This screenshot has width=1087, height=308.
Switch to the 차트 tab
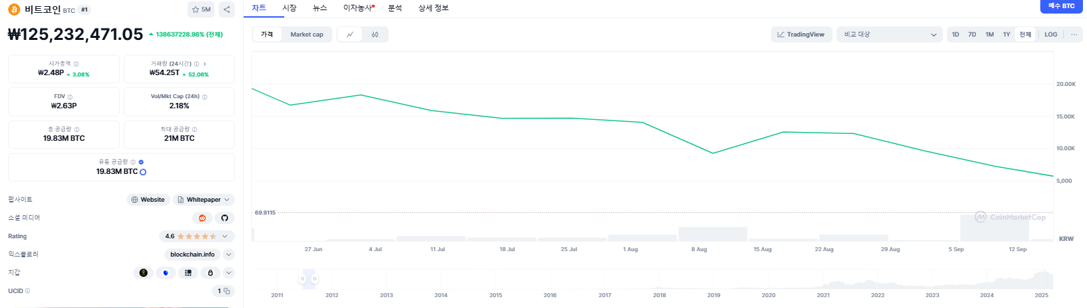[x=259, y=8]
